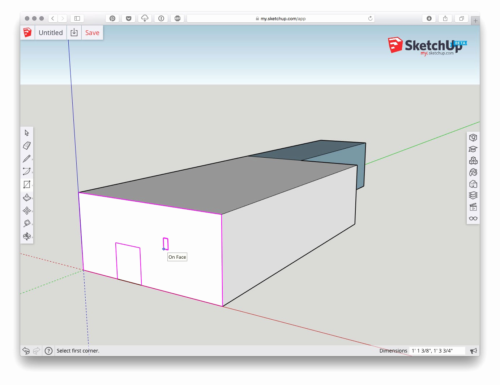
Task: Expand the Tape Measure flyout arrow
Action: point(32,224)
